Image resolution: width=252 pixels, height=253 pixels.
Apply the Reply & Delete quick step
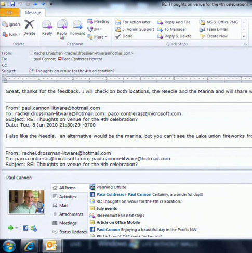point(174,36)
